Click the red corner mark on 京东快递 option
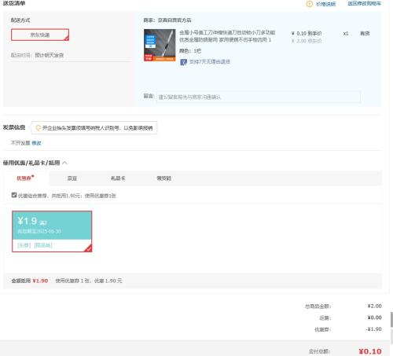 pos(66,38)
